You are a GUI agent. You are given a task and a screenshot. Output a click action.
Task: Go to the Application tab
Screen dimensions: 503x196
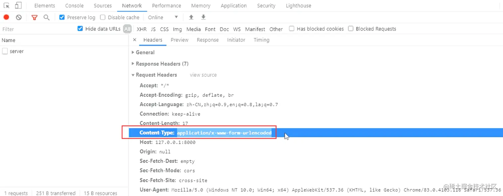[234, 6]
